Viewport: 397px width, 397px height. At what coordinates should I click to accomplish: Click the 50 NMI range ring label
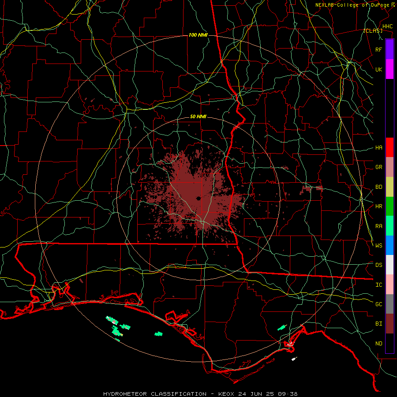(198, 116)
